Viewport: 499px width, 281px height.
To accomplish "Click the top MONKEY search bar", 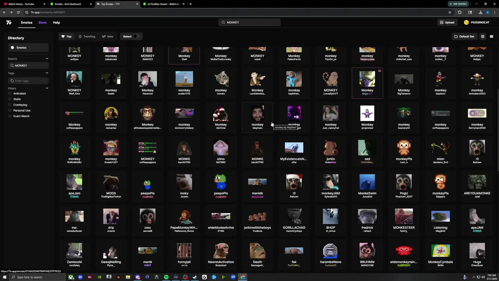I will pyautogui.click(x=249, y=23).
